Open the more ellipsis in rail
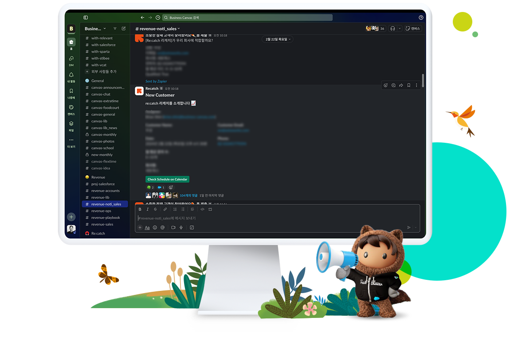The width and height of the screenshot is (510, 337). [x=71, y=140]
